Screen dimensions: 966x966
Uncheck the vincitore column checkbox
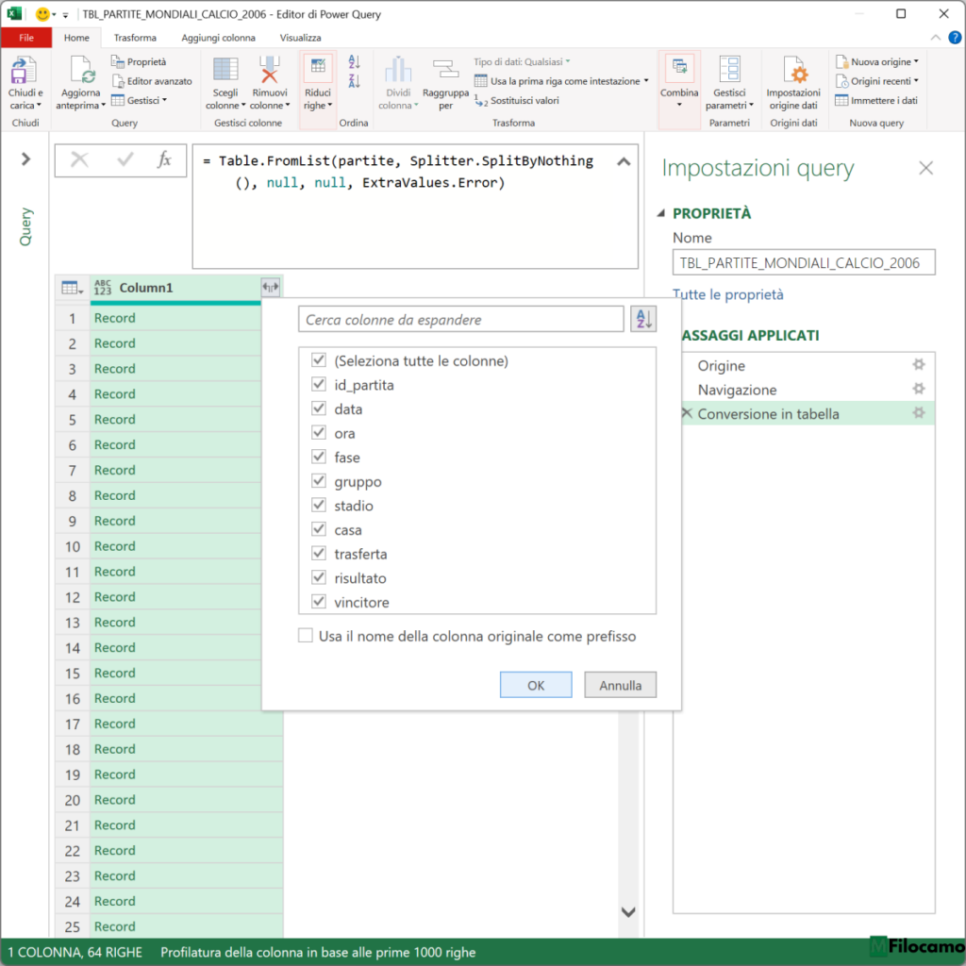pyautogui.click(x=319, y=601)
